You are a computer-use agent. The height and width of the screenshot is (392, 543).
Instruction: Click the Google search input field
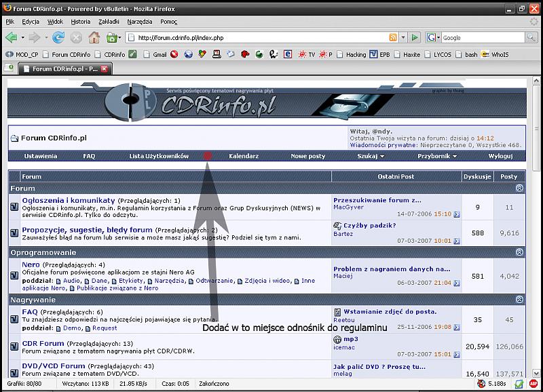pyautogui.click(x=483, y=37)
